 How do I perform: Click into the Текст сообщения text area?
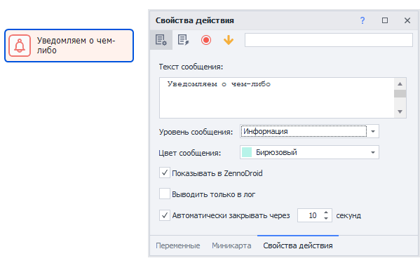tap(277, 97)
